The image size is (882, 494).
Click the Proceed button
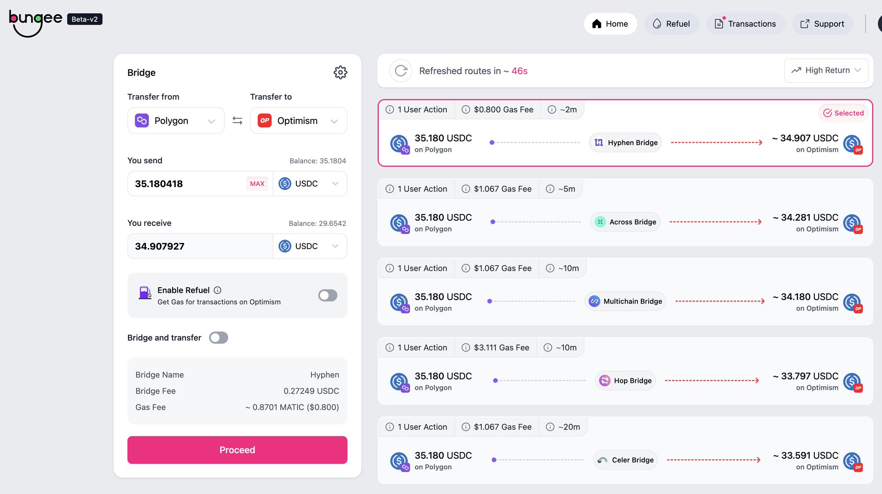pyautogui.click(x=237, y=450)
